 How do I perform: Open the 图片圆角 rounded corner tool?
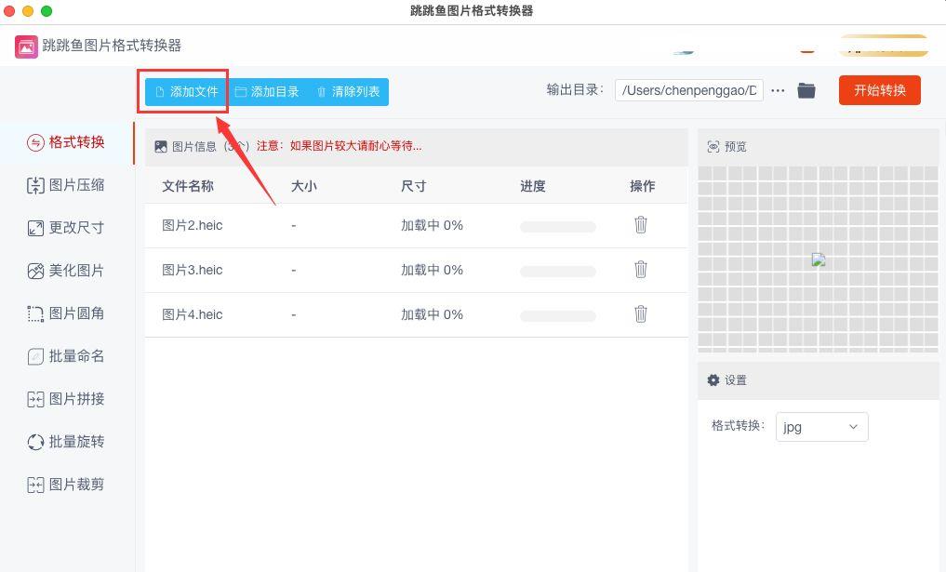point(65,313)
